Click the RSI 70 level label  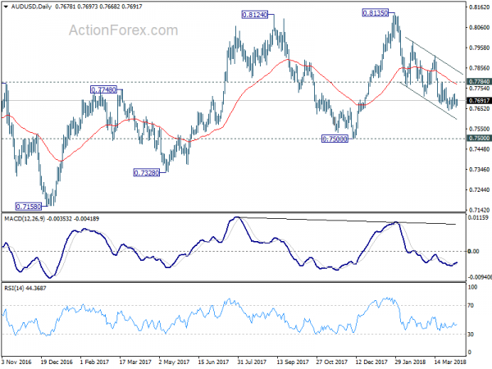471,305
